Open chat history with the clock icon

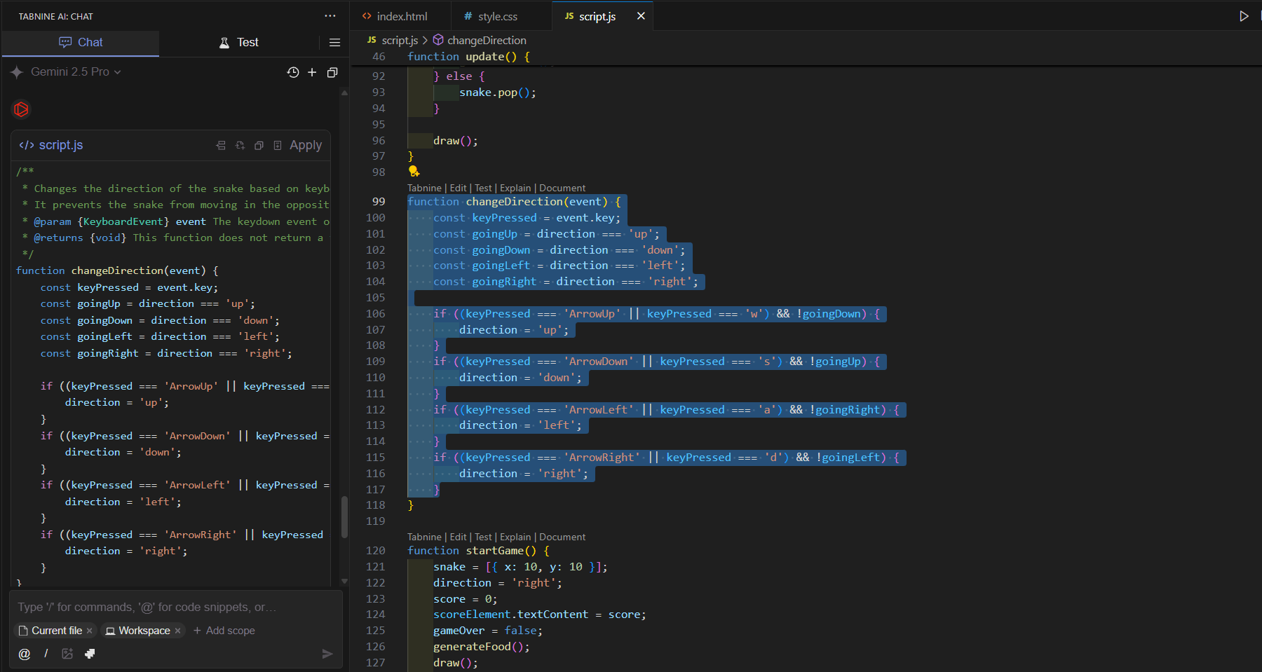(x=293, y=72)
